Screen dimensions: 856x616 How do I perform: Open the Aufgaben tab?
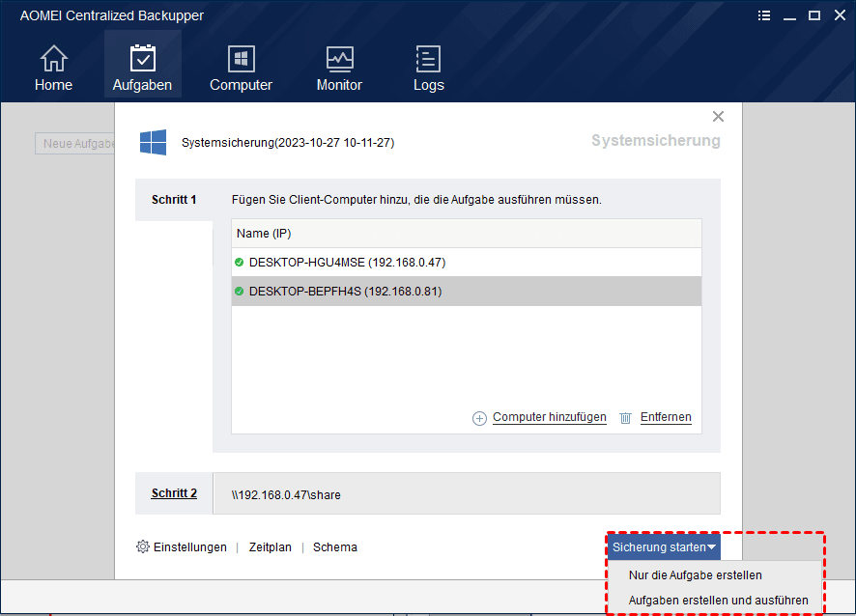pos(142,65)
